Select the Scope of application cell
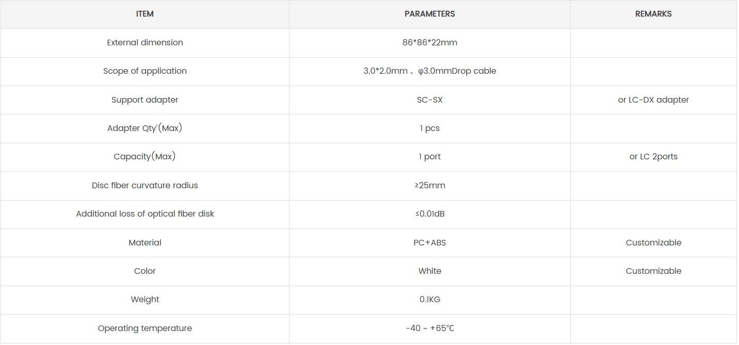The width and height of the screenshot is (739, 345). coord(144,71)
